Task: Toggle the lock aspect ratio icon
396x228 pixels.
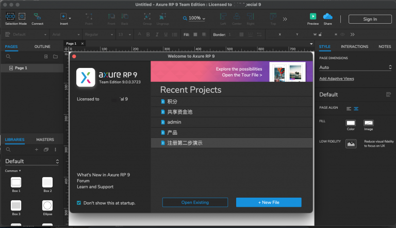Action: [x=320, y=34]
